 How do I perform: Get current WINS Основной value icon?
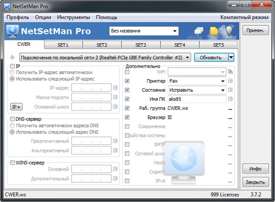[x=115, y=169]
